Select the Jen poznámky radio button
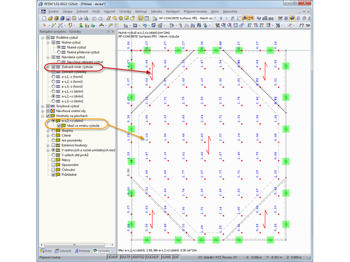Screen dimensions: 350x262 (x=53, y=140)
